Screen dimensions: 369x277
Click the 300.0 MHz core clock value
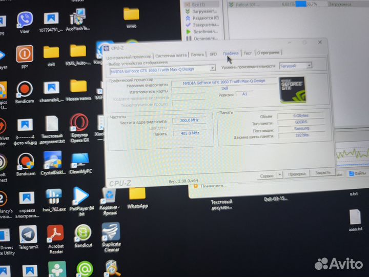(x=189, y=120)
